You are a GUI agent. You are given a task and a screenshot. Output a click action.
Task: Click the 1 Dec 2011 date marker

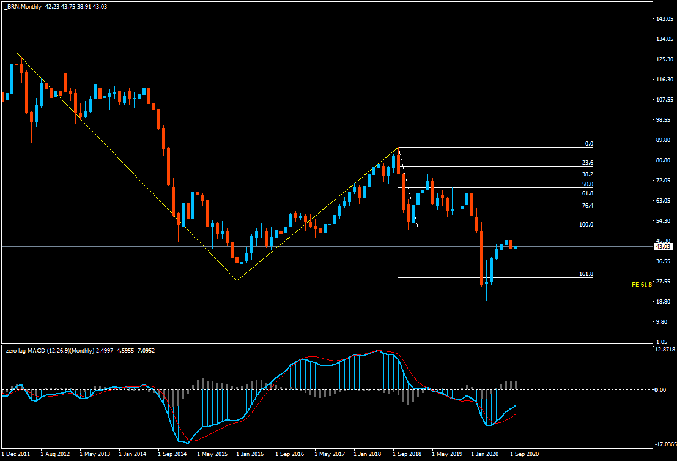pyautogui.click(x=16, y=454)
